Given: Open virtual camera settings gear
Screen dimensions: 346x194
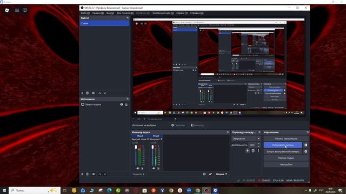Looking at the screenshot, I should coord(305,151).
